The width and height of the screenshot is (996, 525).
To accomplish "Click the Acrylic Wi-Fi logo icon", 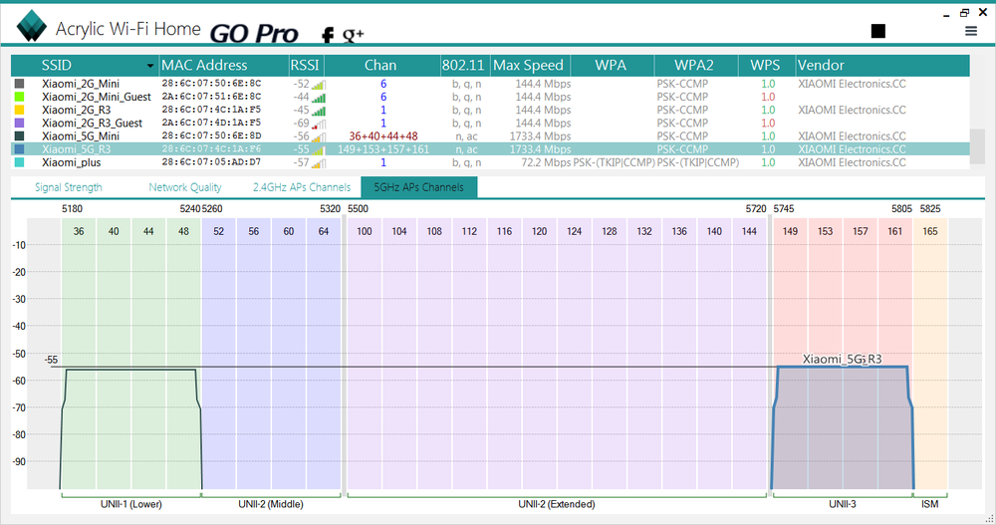I will pyautogui.click(x=32, y=28).
